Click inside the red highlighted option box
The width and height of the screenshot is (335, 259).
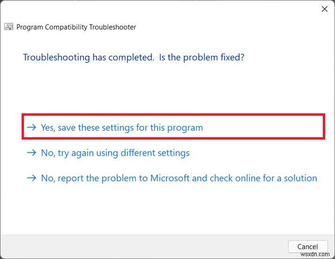[x=173, y=126]
